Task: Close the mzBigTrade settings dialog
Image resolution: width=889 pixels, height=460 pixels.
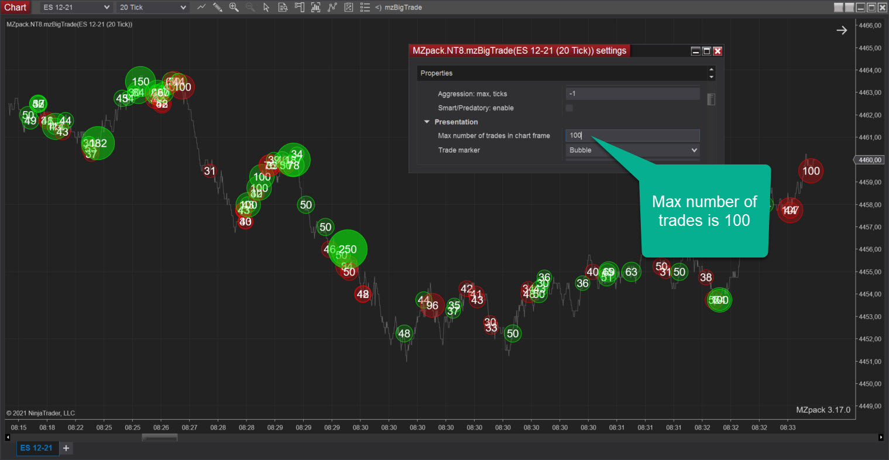Action: (x=718, y=51)
